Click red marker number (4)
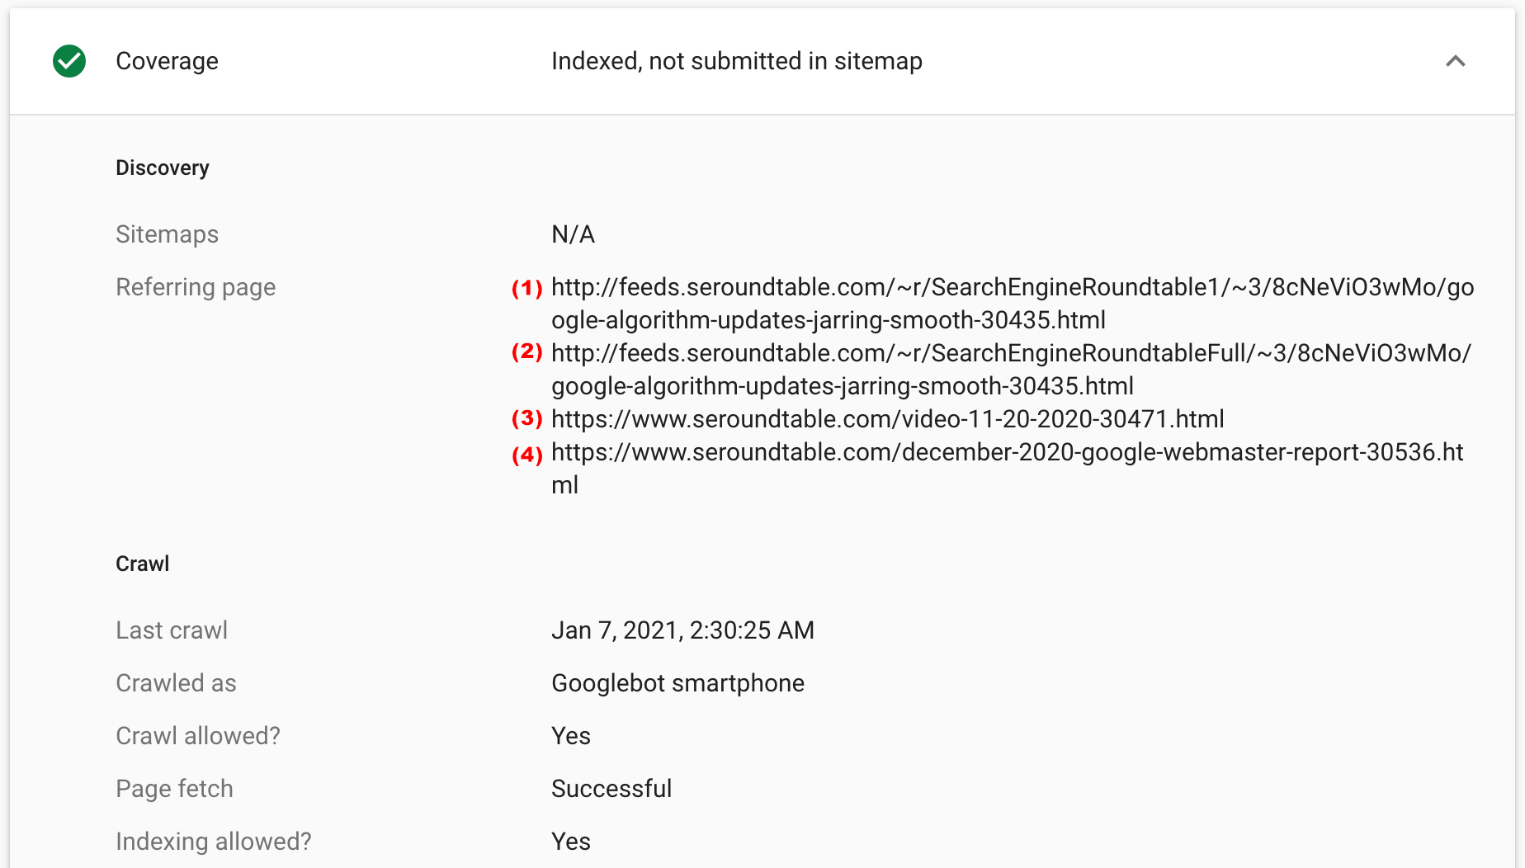Viewport: 1525px width, 868px height. [526, 455]
